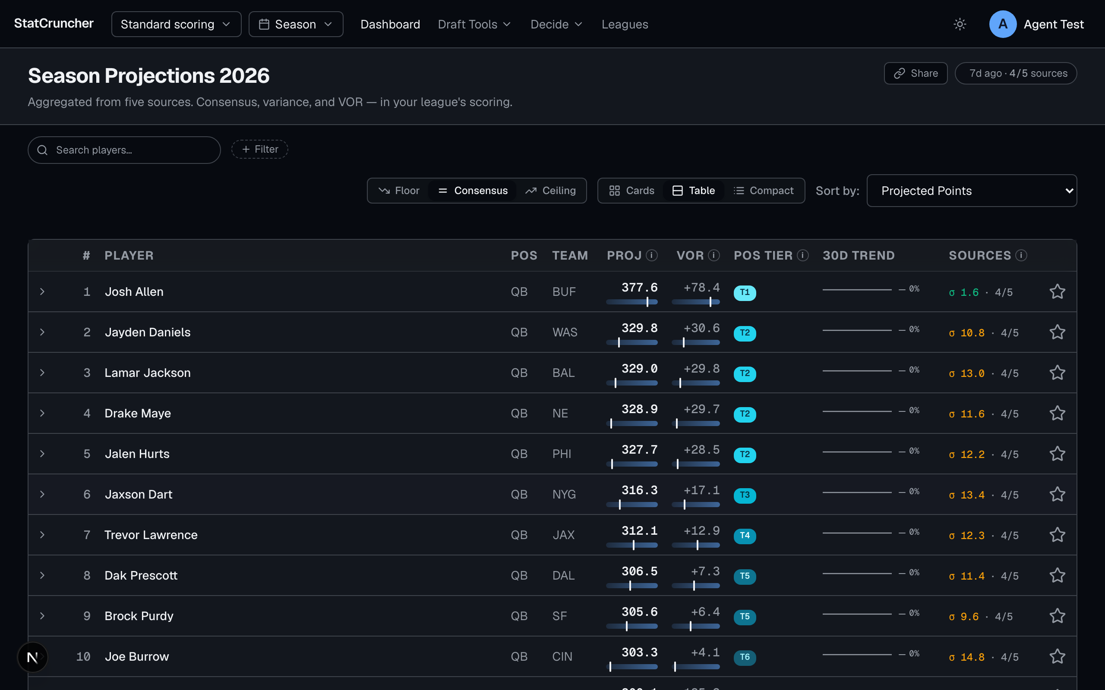Image resolution: width=1105 pixels, height=690 pixels.
Task: Click the 329.8 projection value
Action: [x=639, y=328]
